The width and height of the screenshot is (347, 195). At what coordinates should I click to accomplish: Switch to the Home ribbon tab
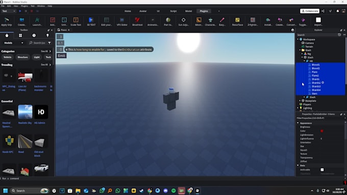128,11
